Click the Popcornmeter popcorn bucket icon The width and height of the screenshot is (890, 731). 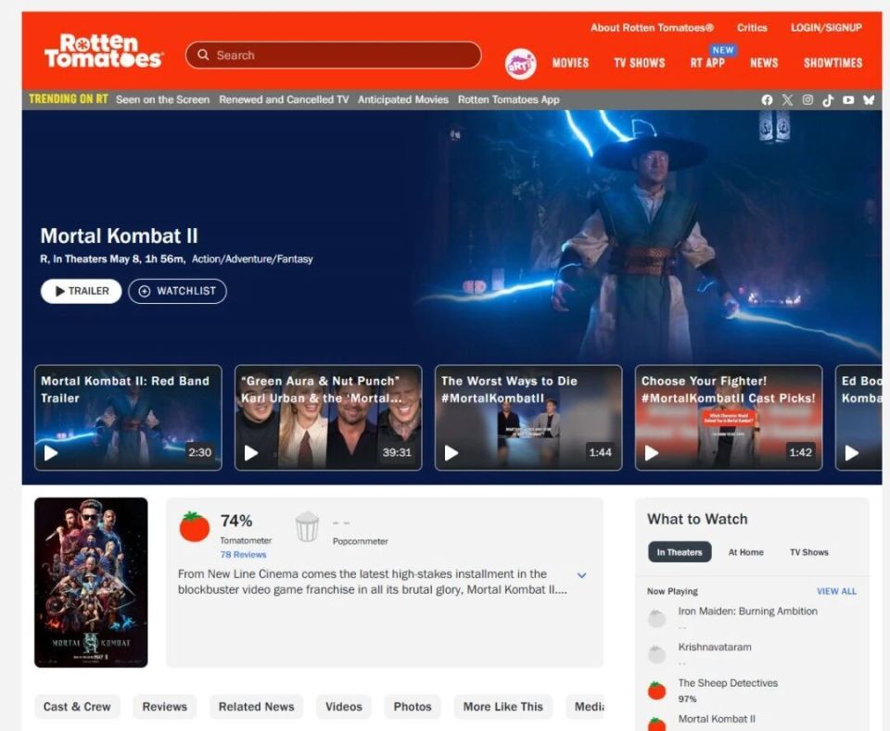(307, 526)
